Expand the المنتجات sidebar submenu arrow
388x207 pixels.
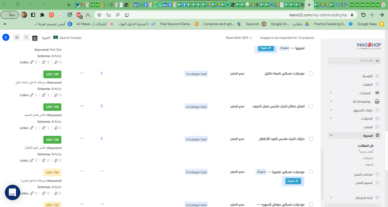pos(331,93)
